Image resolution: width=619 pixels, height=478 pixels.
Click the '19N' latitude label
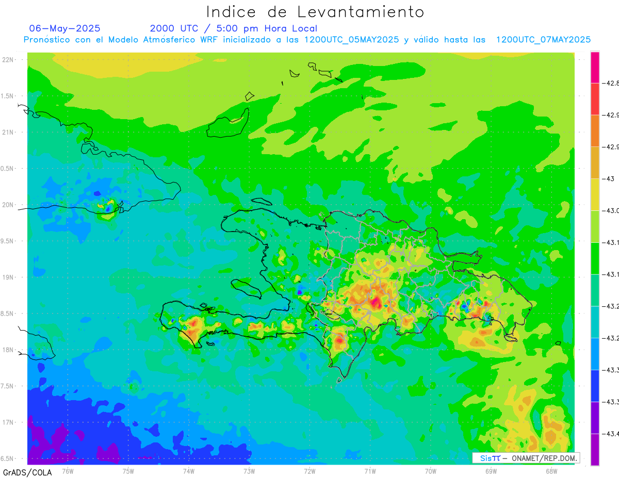pyautogui.click(x=9, y=277)
